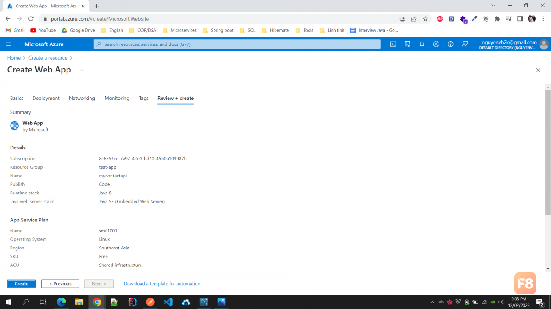Open Azure Feedback icon
Viewport: 551px width, 309px height.
point(465,44)
